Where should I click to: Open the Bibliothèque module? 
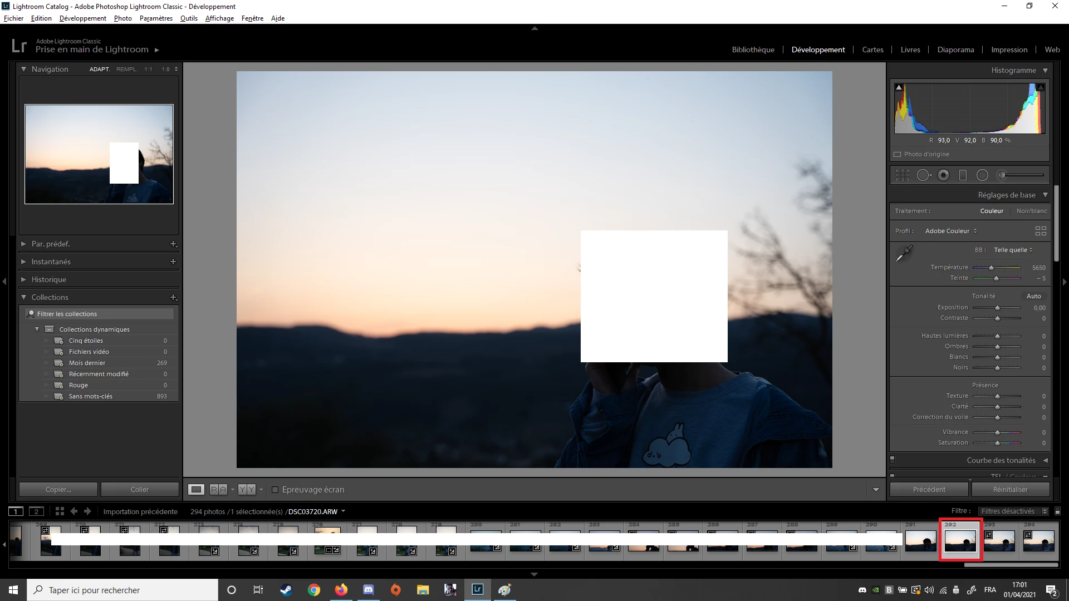pos(753,50)
